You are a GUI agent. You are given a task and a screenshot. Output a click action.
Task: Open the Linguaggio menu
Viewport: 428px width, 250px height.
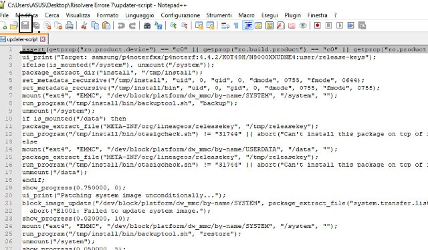click(140, 15)
